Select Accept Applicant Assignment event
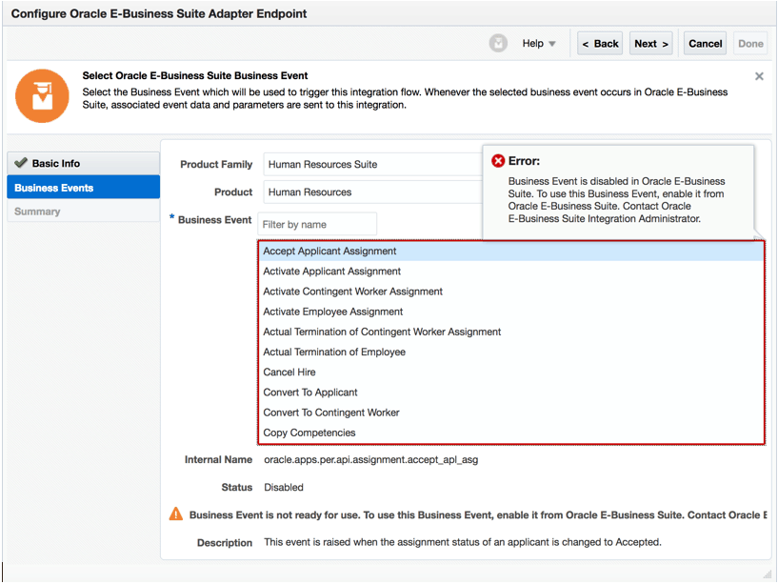778x584 pixels. click(x=511, y=252)
